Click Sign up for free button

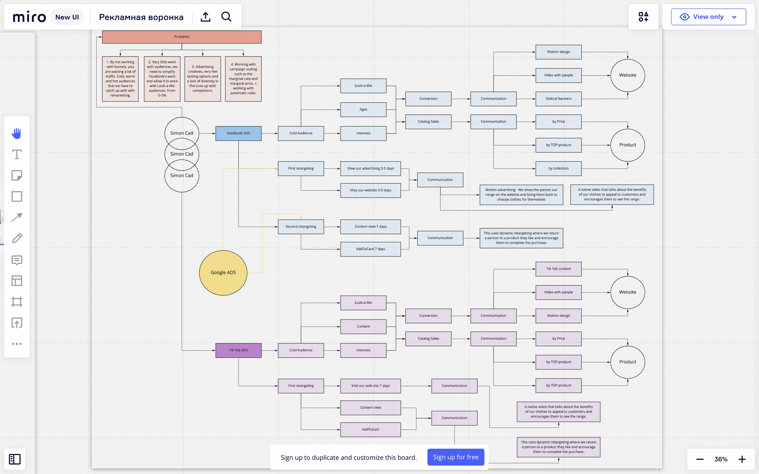[x=456, y=457]
